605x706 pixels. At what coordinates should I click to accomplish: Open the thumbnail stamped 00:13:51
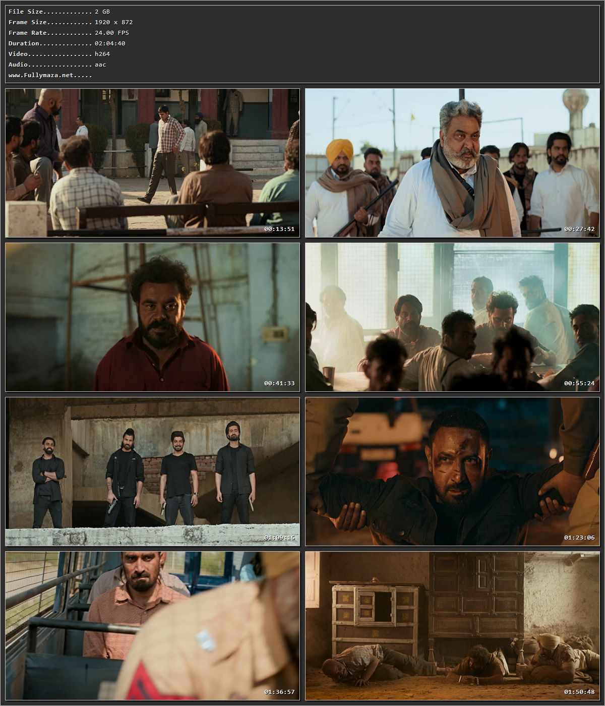pos(152,163)
